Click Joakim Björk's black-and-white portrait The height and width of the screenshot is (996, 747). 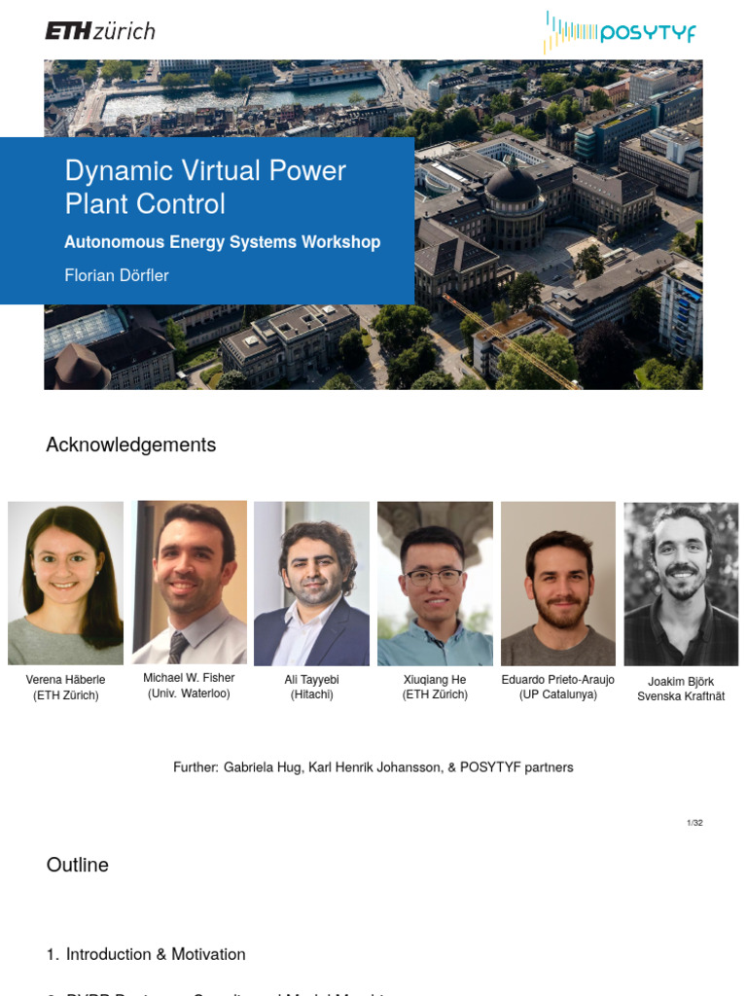681,585
